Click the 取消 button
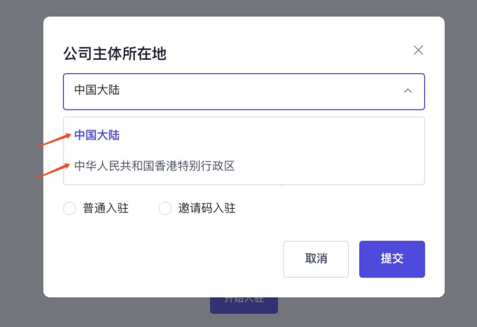This screenshot has width=477, height=327. click(x=316, y=259)
